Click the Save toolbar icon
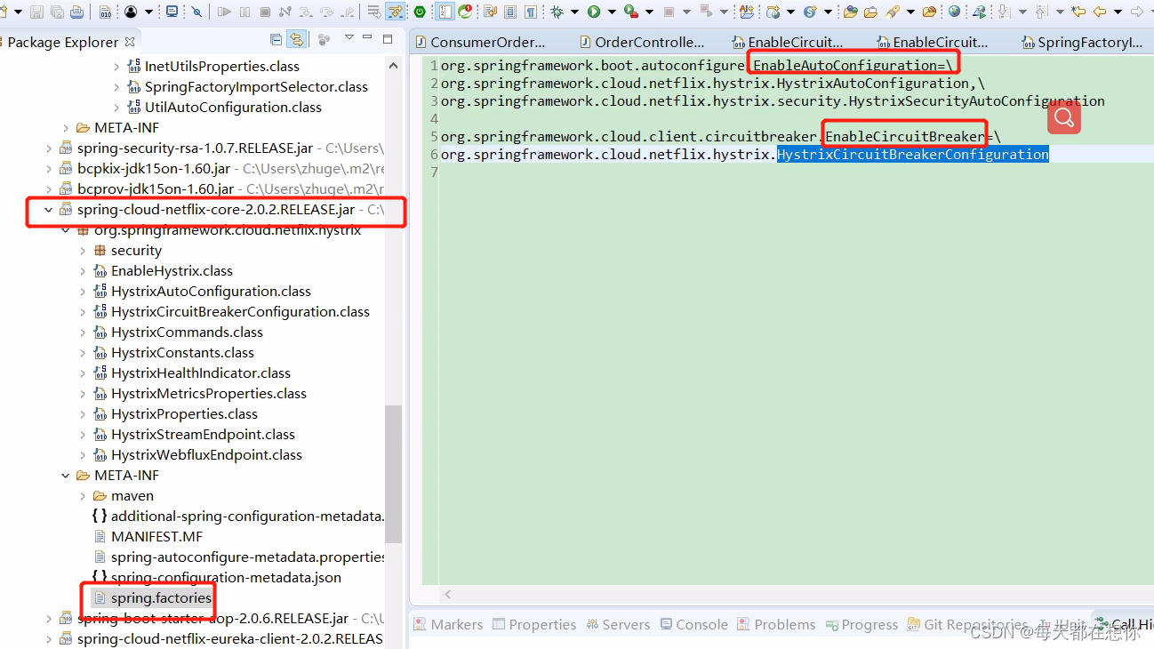This screenshot has width=1154, height=649. tap(36, 12)
